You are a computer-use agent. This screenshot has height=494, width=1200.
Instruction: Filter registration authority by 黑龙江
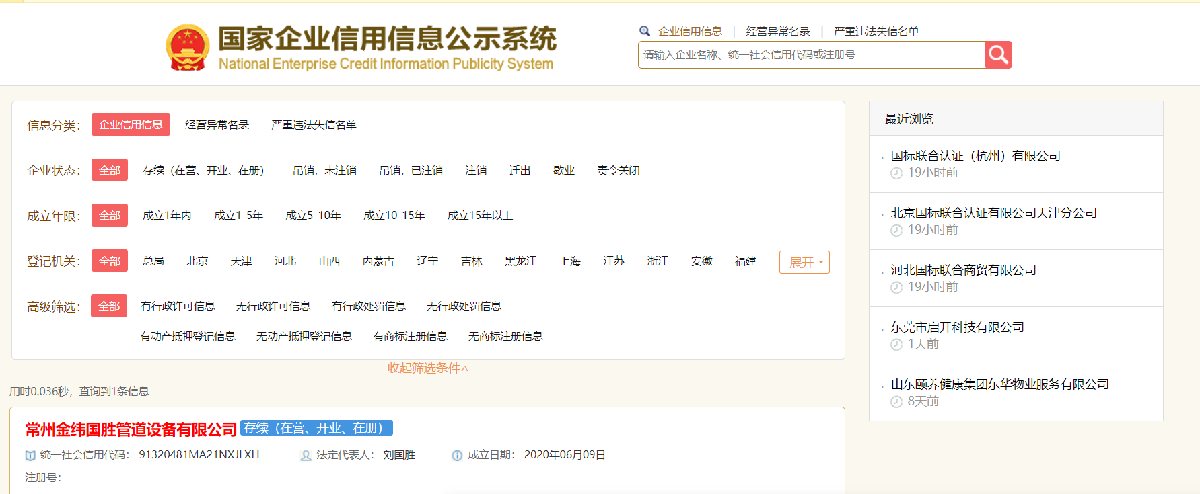pyautogui.click(x=521, y=261)
